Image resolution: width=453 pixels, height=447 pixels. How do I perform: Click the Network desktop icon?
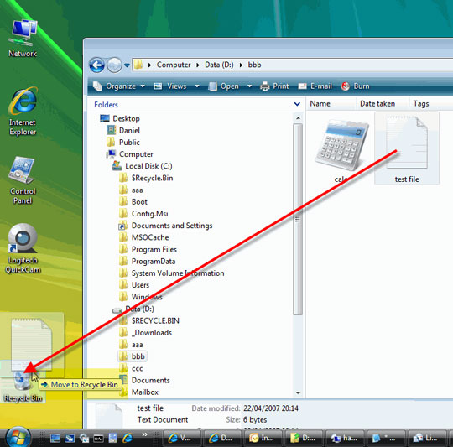pos(23,38)
